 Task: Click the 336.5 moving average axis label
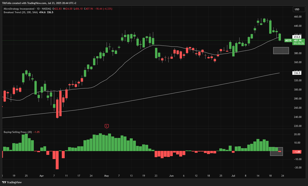pos(297,73)
